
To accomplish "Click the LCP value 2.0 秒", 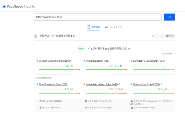I will [69, 66].
